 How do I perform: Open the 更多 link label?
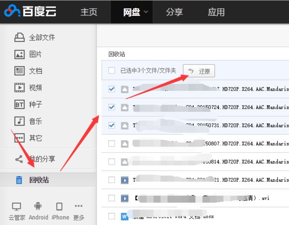coord(79,218)
